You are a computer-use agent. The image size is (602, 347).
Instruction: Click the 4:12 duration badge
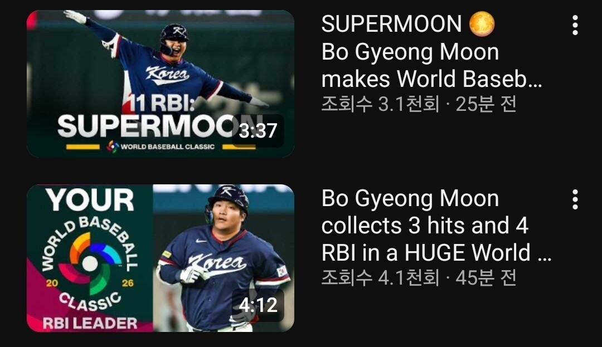tap(258, 305)
